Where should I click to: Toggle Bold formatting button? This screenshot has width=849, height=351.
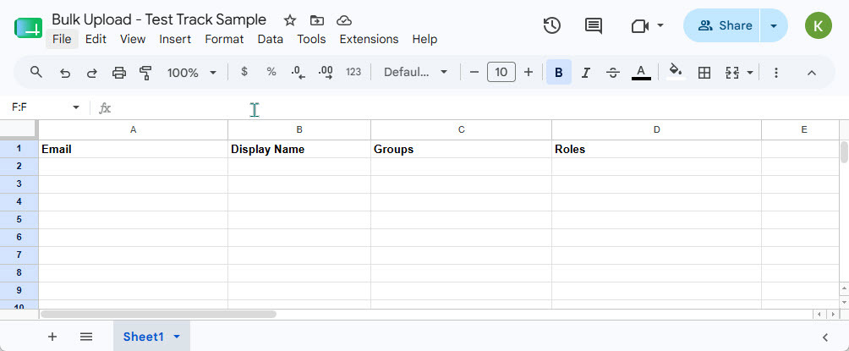pyautogui.click(x=559, y=73)
